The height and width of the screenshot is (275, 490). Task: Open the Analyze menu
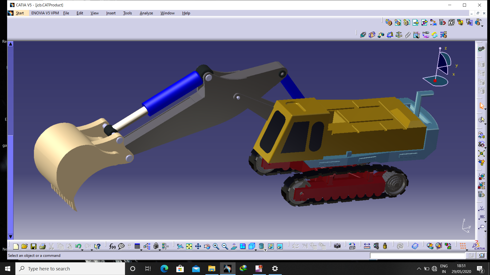(x=146, y=13)
